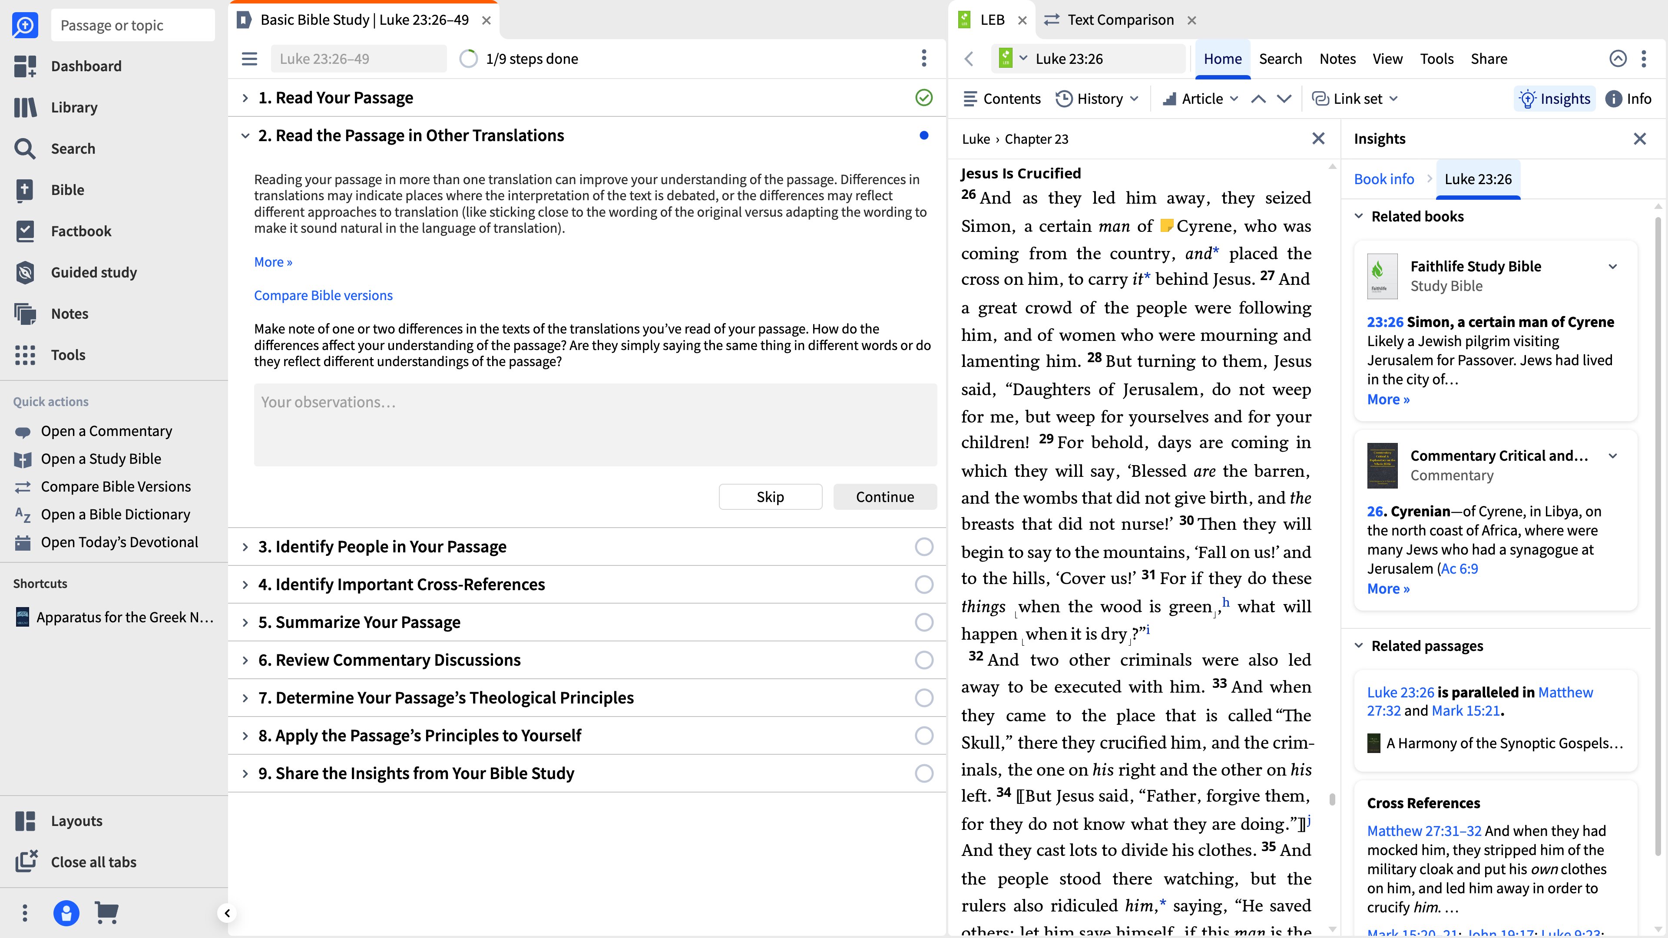Click the yellow note marker before Cyrene
1668x938 pixels.
(x=1167, y=226)
